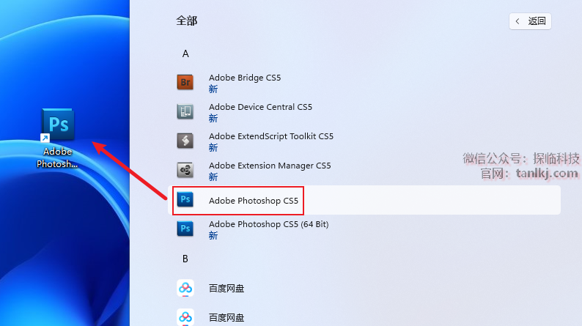Viewport: 582px width, 326px height.
Task: Click the second 百度网盘 icon
Action: [x=185, y=316]
